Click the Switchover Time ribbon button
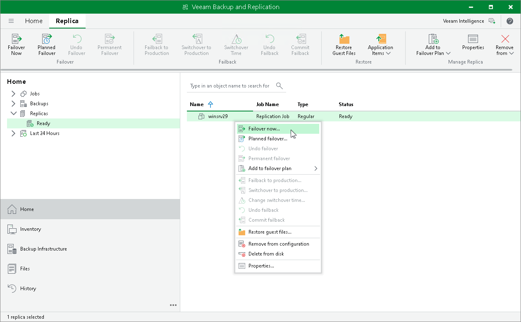Image resolution: width=521 pixels, height=322 pixels. [236, 45]
